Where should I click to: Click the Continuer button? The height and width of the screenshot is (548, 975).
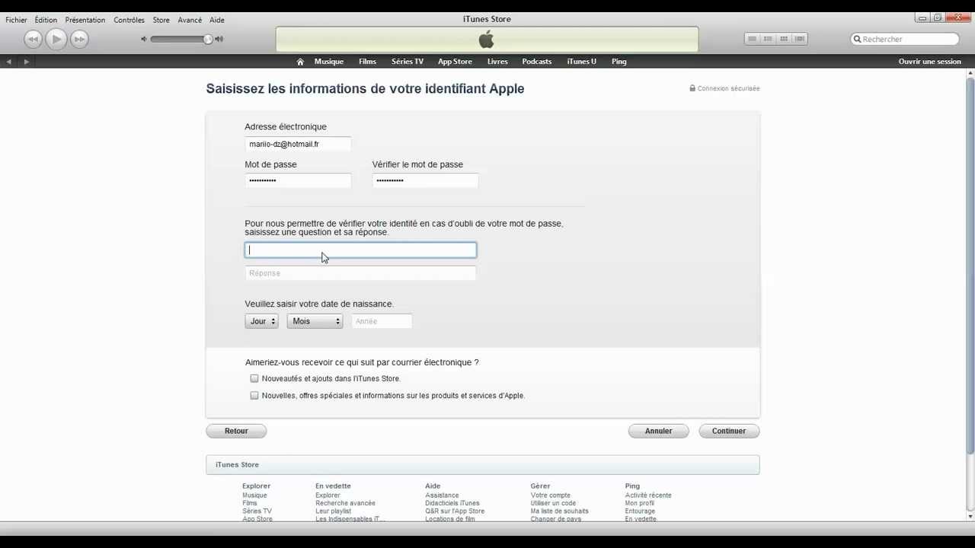click(x=729, y=431)
